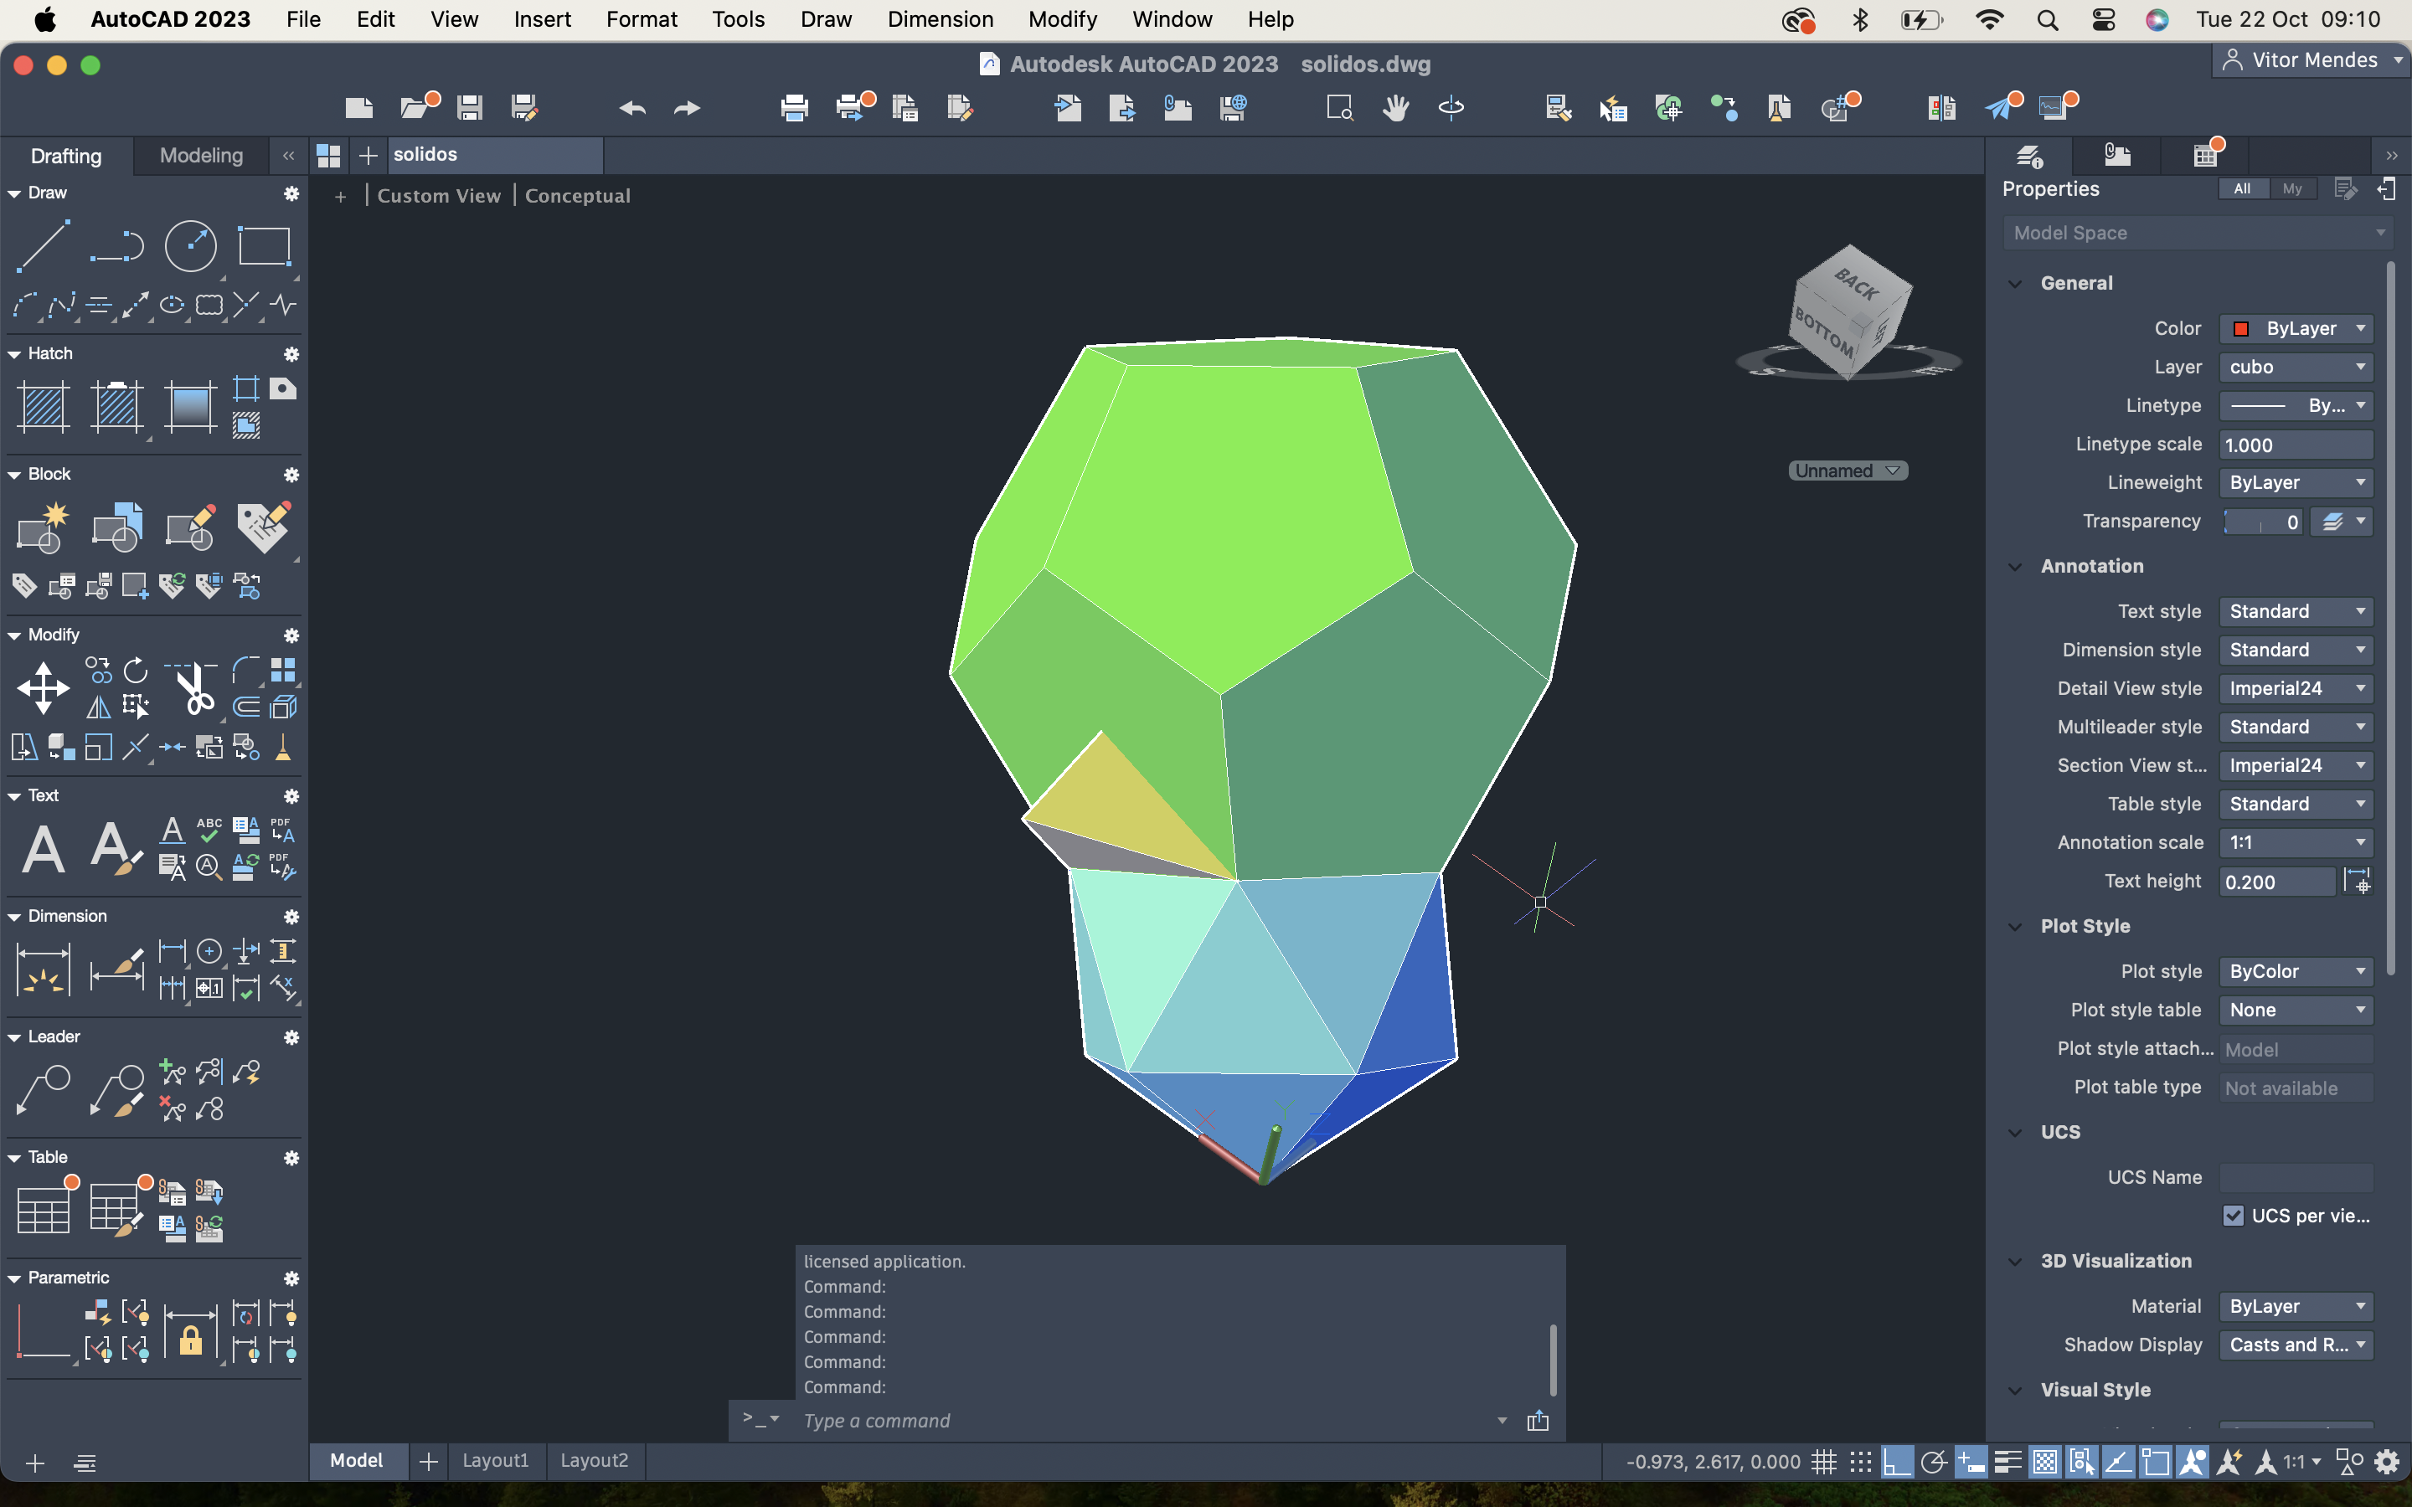Open the Unnamed UCS dropdown
The image size is (2412, 1507).
[x=1847, y=471]
